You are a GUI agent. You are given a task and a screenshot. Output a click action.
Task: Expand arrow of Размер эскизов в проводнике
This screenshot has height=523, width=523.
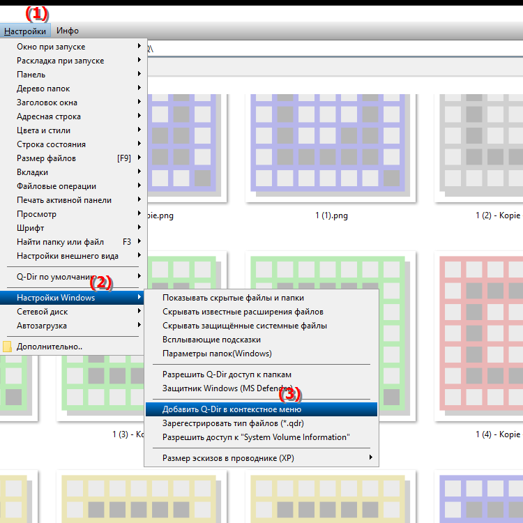coord(370,457)
